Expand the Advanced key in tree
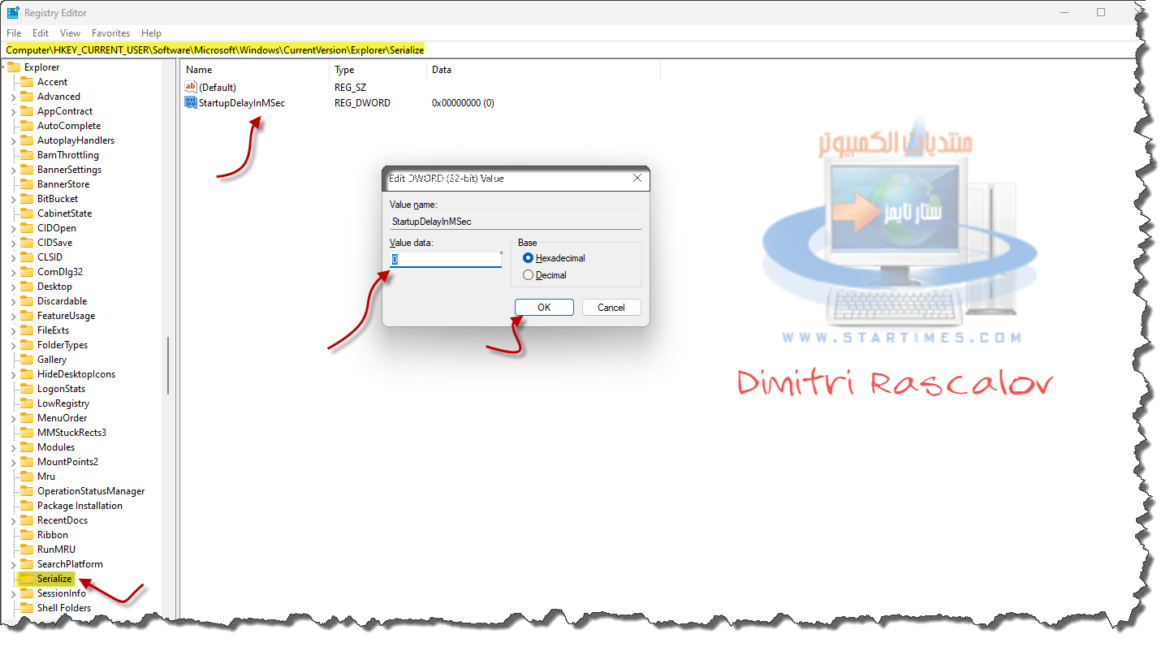The image size is (1170, 647). [14, 97]
